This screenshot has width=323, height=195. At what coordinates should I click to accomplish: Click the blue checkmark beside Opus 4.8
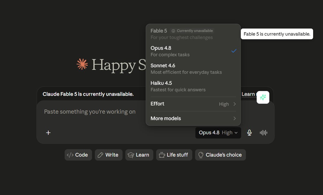click(233, 51)
